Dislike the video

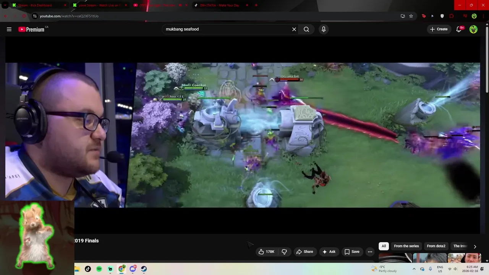[284, 252]
